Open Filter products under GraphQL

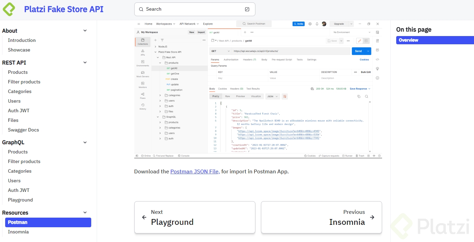(24, 161)
